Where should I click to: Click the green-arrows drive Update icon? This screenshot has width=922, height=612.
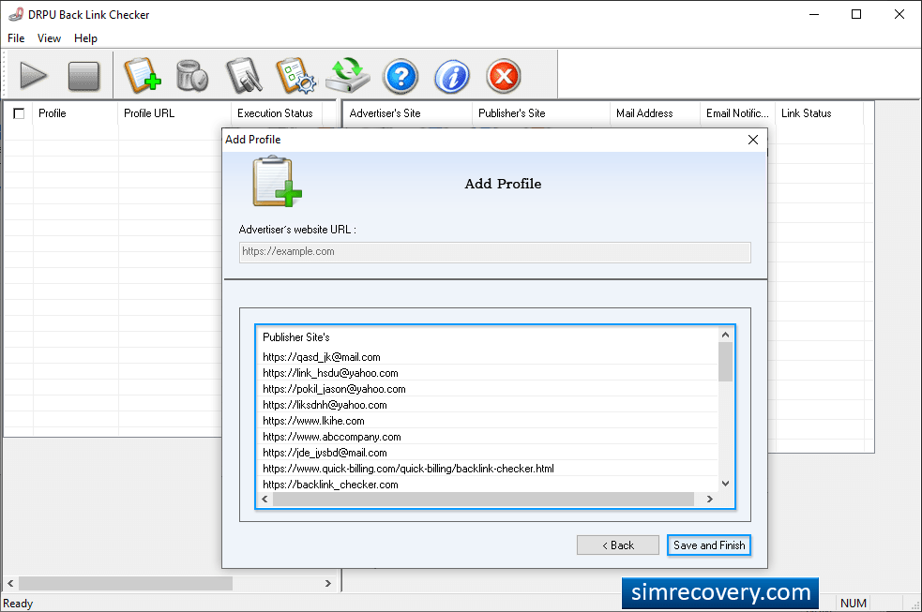pos(348,76)
